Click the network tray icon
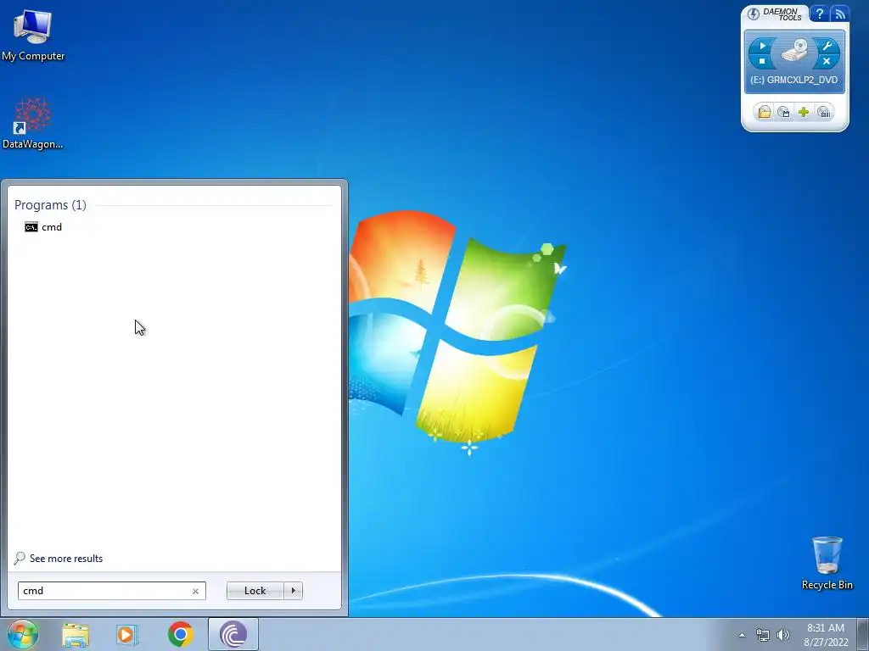869x651 pixels. (x=763, y=635)
